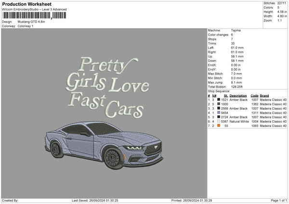Click the Max Stitch value 7.0 mm
The width and height of the screenshot is (289, 204).
pos(236,74)
